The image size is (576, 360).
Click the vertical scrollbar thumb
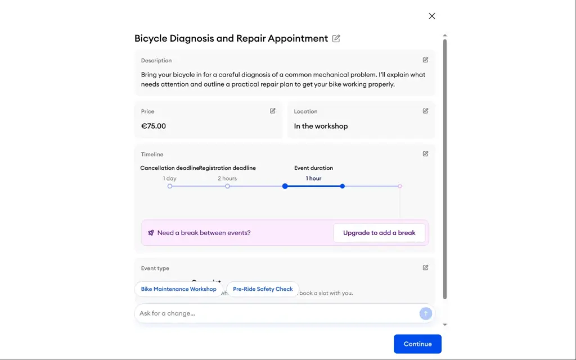point(445,169)
